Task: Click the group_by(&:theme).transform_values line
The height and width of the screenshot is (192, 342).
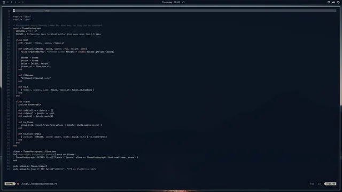Action: pyautogui.click(x=61, y=125)
